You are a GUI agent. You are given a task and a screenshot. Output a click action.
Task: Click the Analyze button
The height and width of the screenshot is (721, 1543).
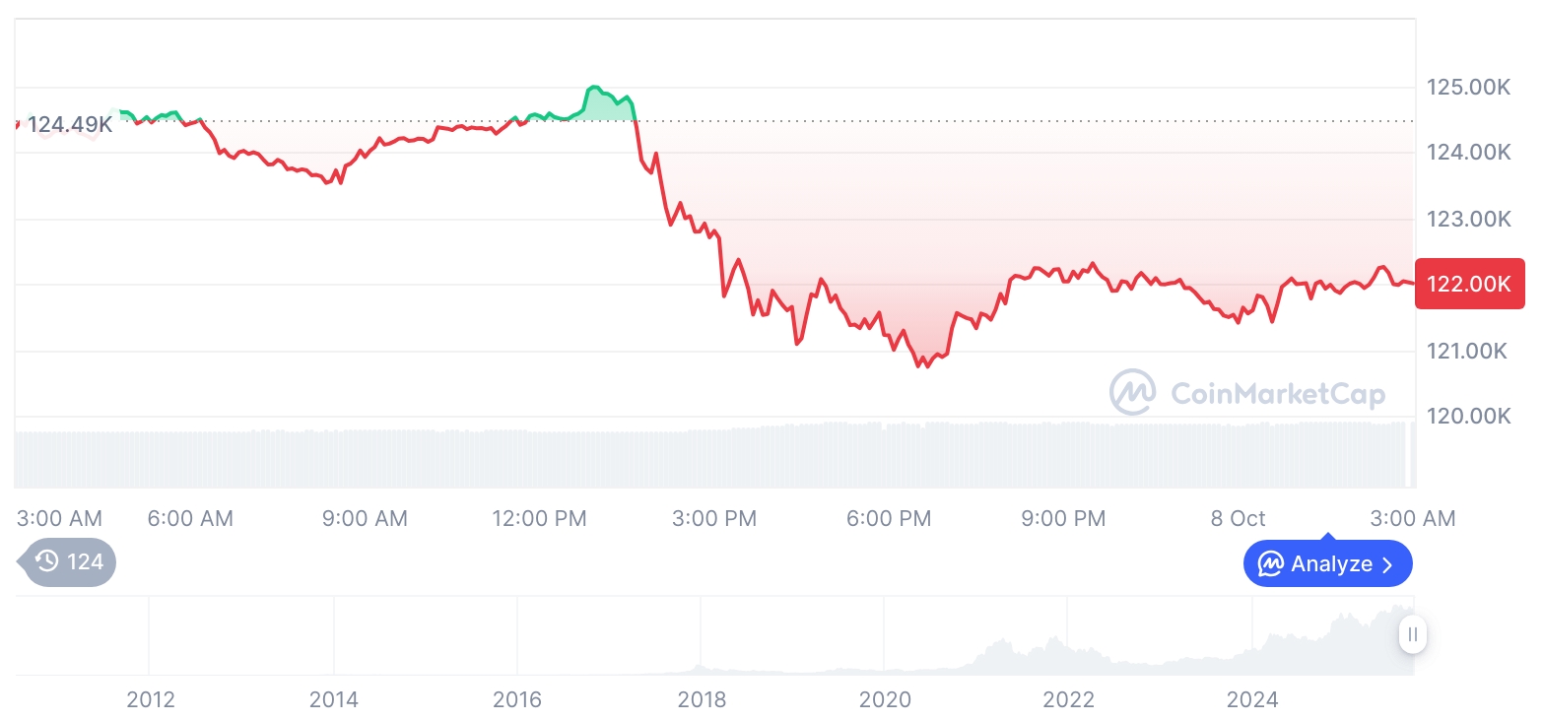coord(1327,564)
